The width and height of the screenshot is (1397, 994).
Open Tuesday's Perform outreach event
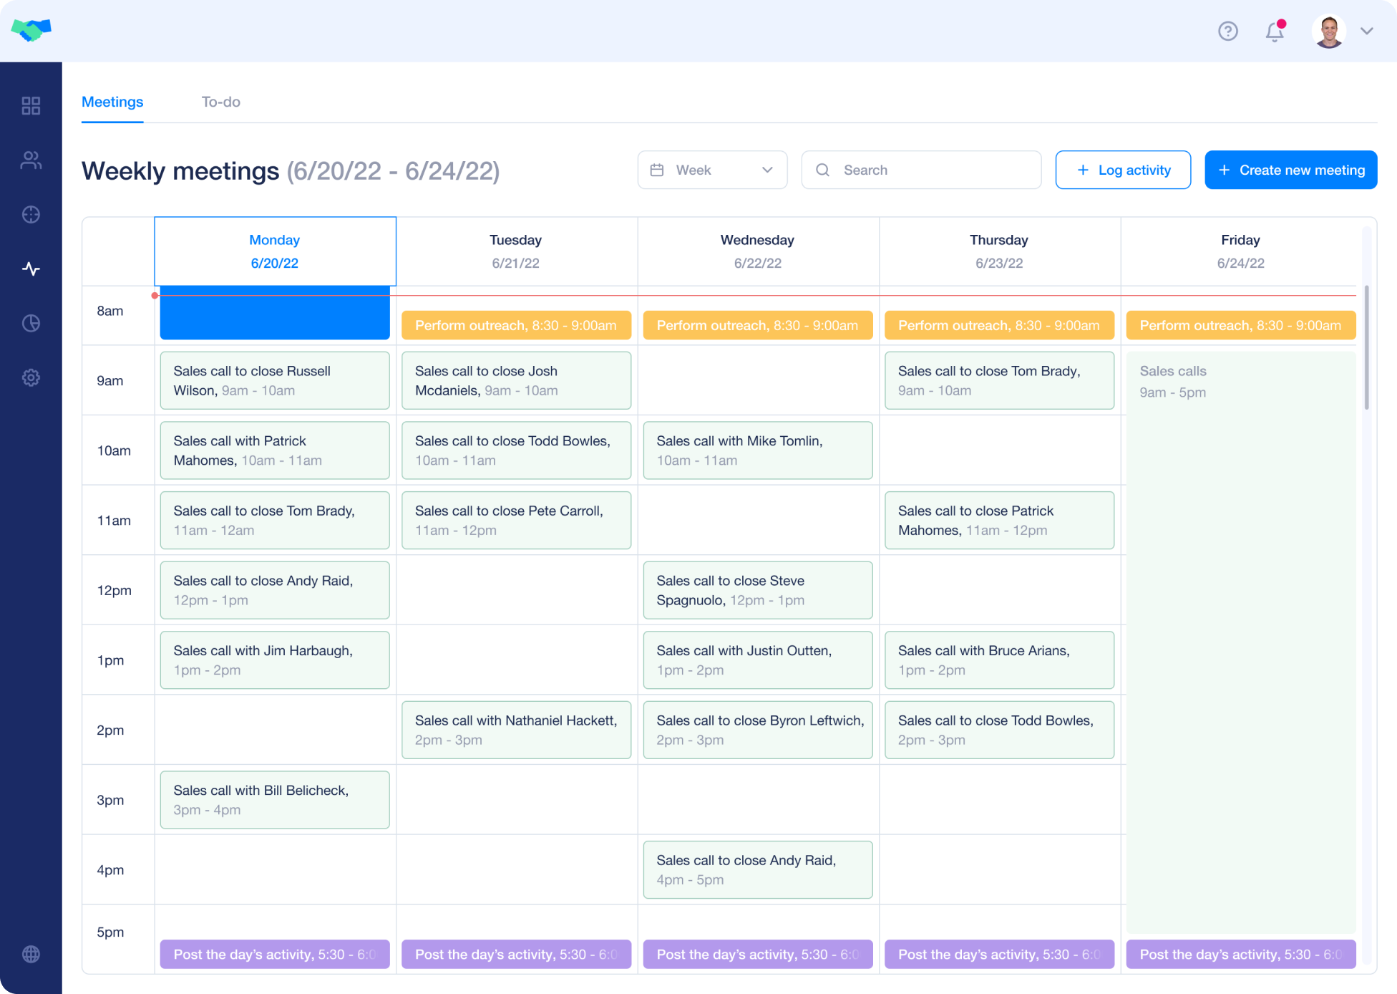pos(516,325)
